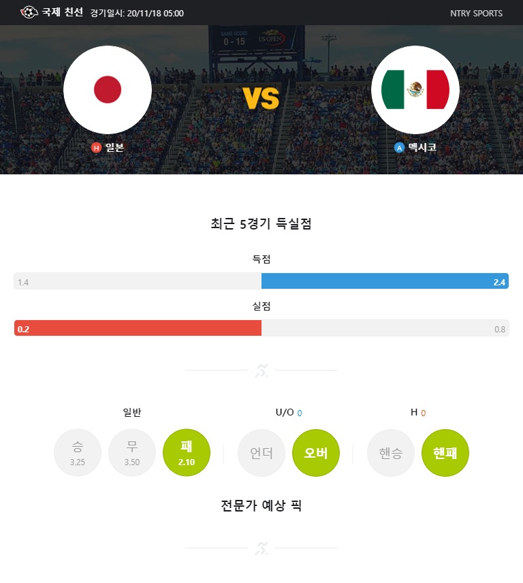Select the 핸패 handicap loss option
Image resolution: width=523 pixels, height=583 pixels.
445,453
